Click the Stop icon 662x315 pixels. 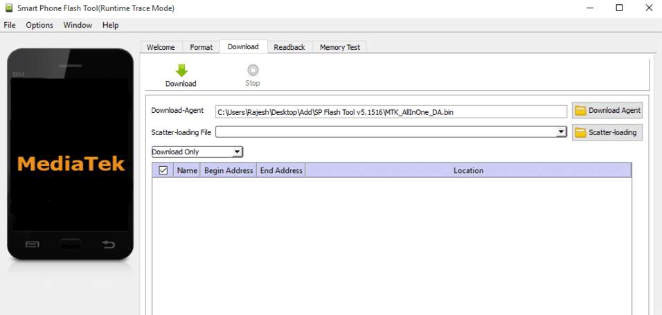click(253, 70)
